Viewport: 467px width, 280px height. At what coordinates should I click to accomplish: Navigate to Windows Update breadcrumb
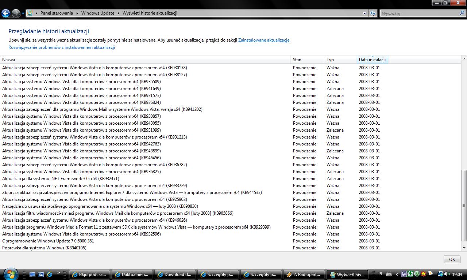[97, 13]
